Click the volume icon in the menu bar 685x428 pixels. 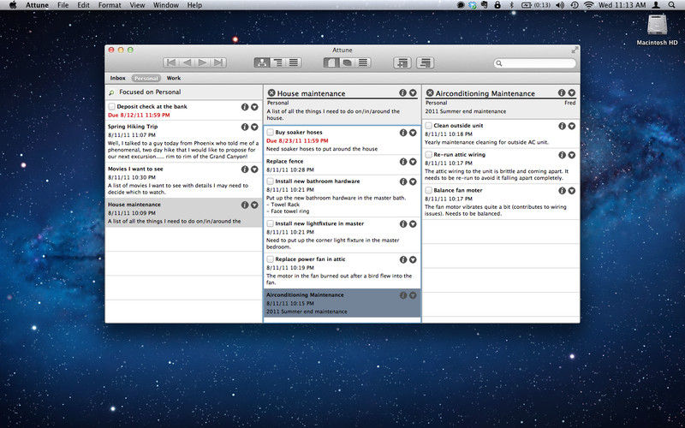click(x=560, y=5)
